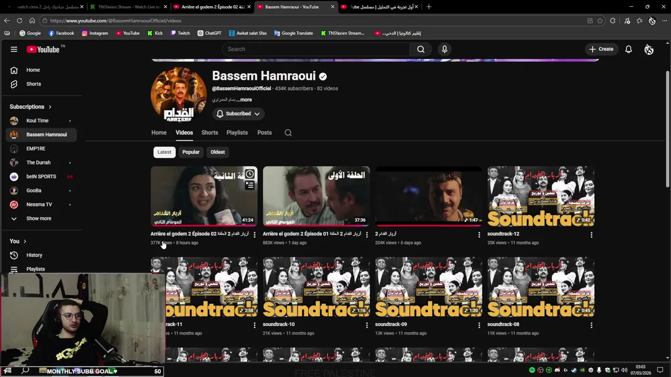The image size is (671, 377).
Task: Open the Google Translate bookmark
Action: click(x=293, y=33)
